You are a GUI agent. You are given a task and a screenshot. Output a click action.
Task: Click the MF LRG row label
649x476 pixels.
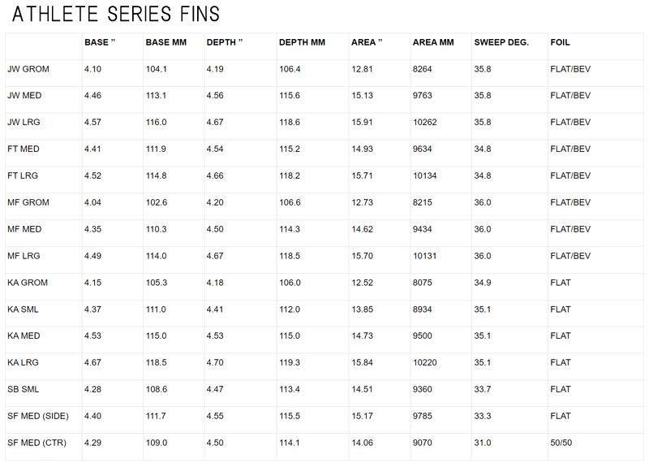(24, 256)
